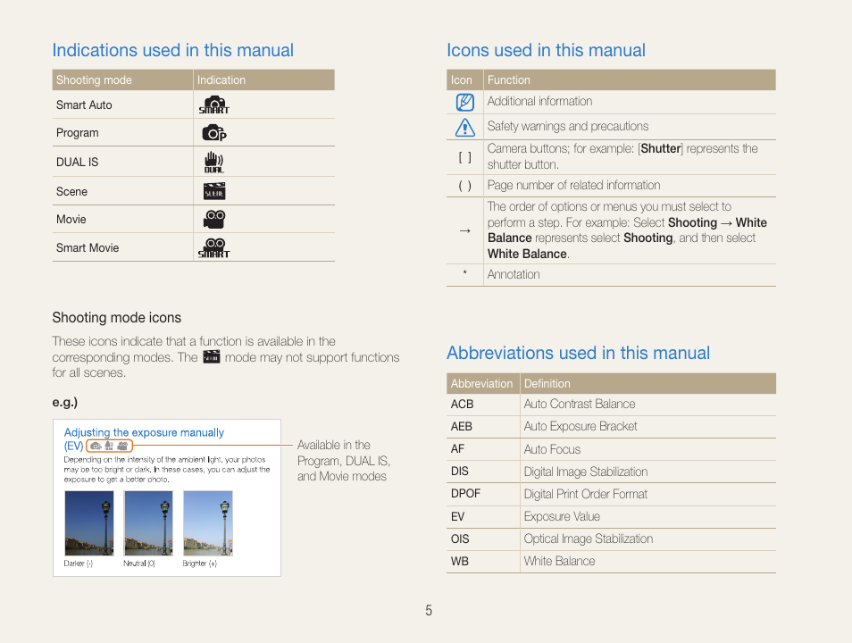This screenshot has width=852, height=643.
Task: Click the Program icon beside (EV)
Action: (96, 446)
